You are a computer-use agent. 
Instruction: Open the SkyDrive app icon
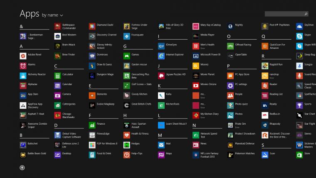coord(299,26)
